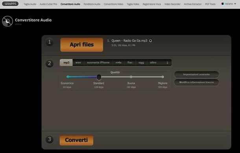
Task: Set quality slider to Buona point
Action: pyautogui.click(x=131, y=77)
